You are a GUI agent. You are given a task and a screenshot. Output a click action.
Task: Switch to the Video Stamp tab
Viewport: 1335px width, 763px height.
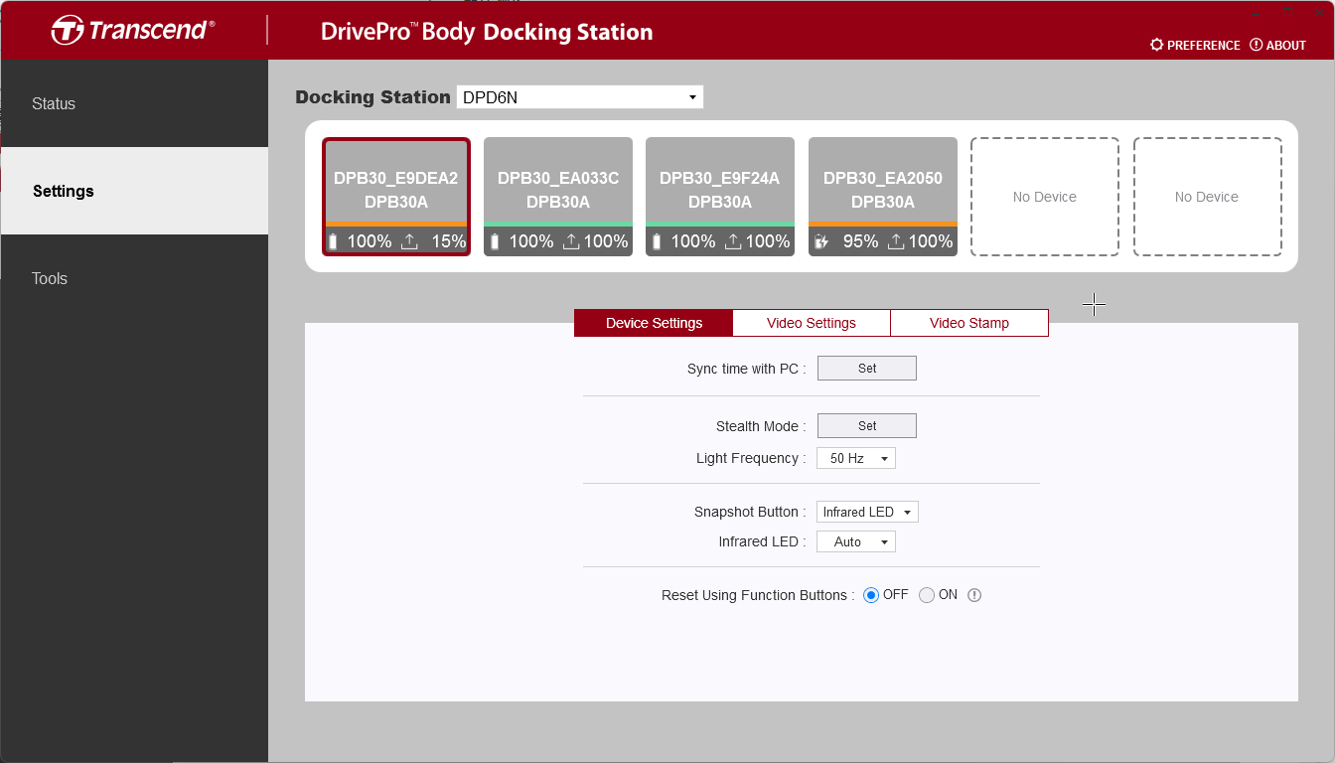point(968,323)
